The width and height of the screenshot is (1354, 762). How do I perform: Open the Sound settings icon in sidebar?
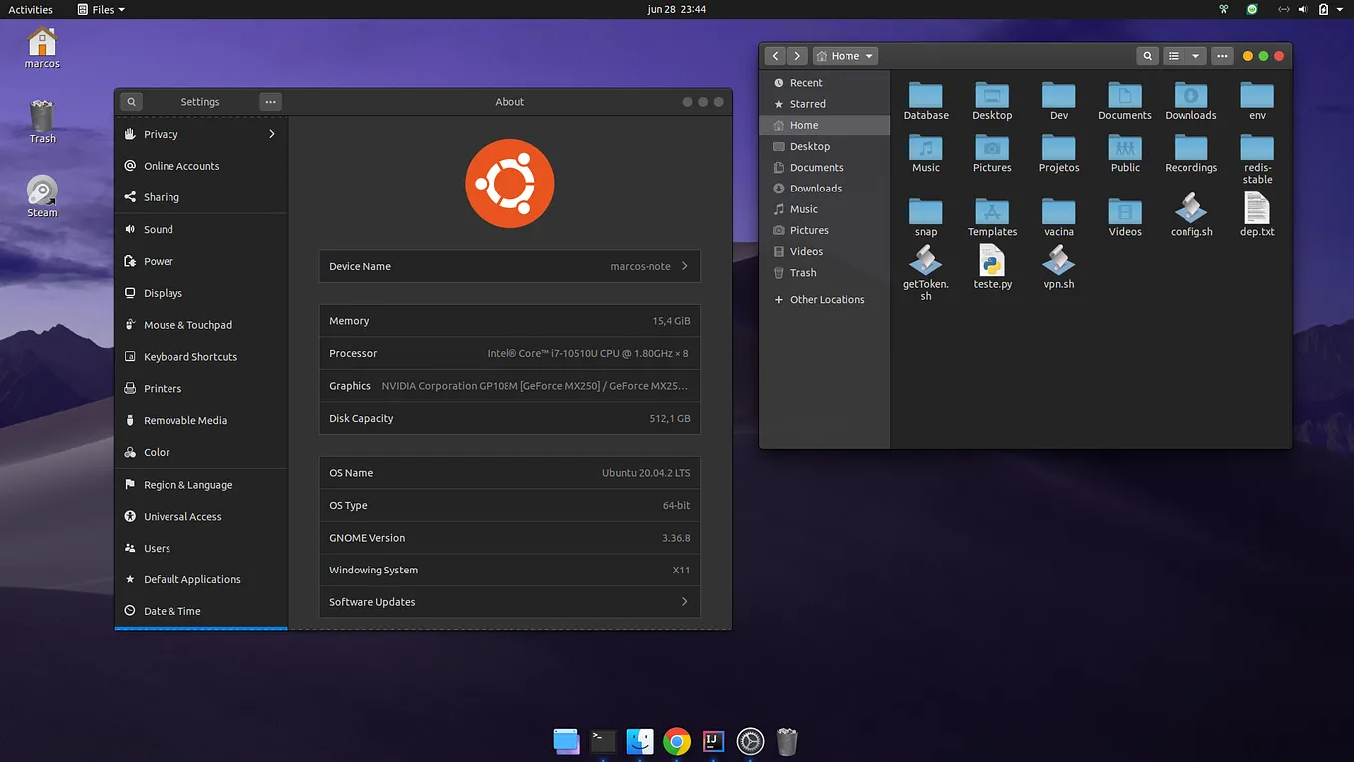(132, 229)
